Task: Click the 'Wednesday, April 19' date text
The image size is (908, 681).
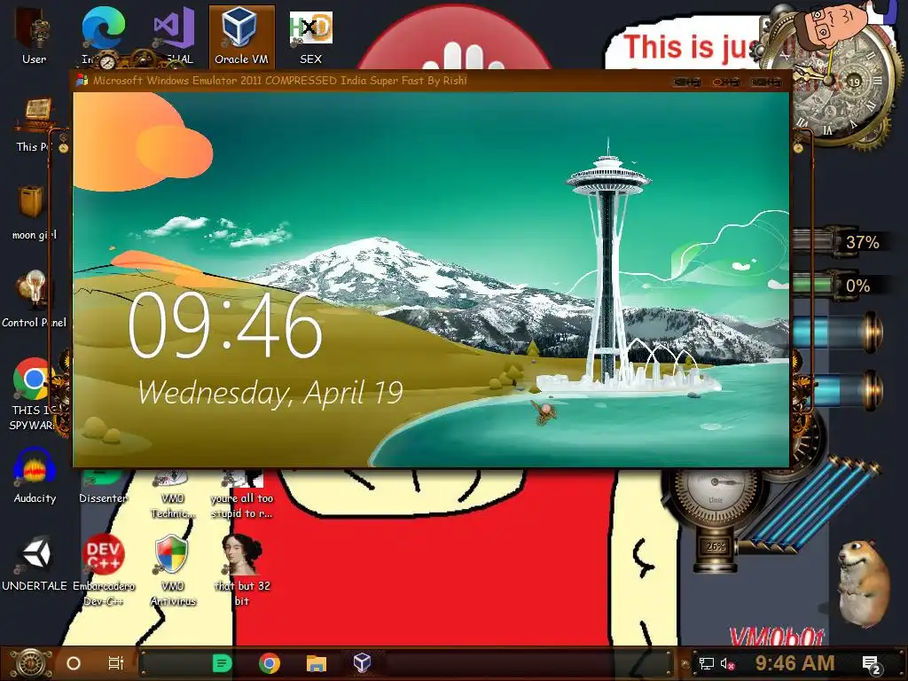Action: [270, 393]
